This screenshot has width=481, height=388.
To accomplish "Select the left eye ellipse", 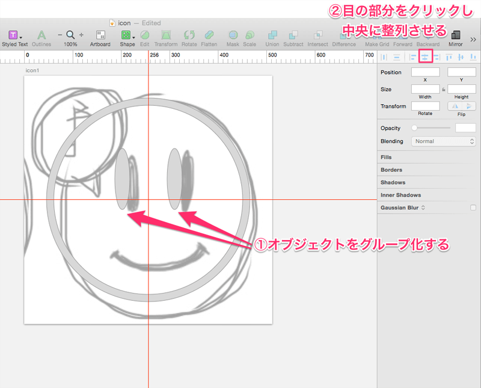I will click(122, 179).
